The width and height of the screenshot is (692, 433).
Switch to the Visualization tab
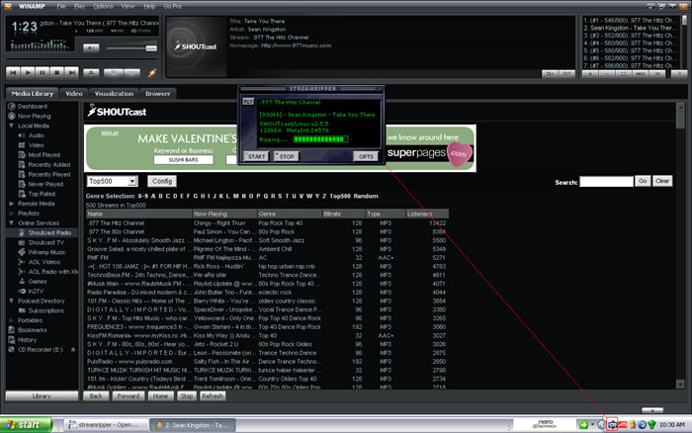[x=113, y=93]
